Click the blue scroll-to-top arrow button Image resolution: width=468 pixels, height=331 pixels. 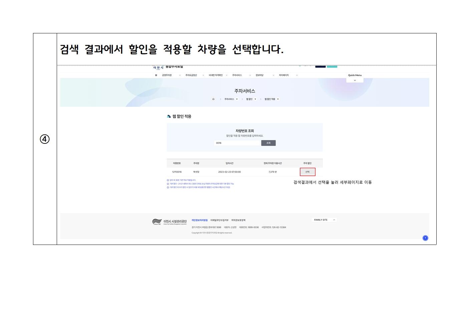click(x=425, y=238)
